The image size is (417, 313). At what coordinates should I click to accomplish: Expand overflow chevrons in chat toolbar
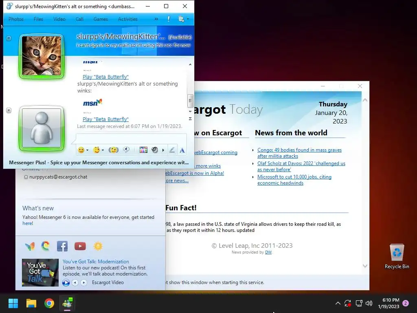pos(156,19)
